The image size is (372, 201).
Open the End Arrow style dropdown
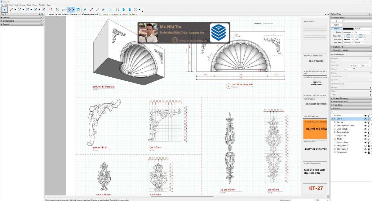pos(348,43)
